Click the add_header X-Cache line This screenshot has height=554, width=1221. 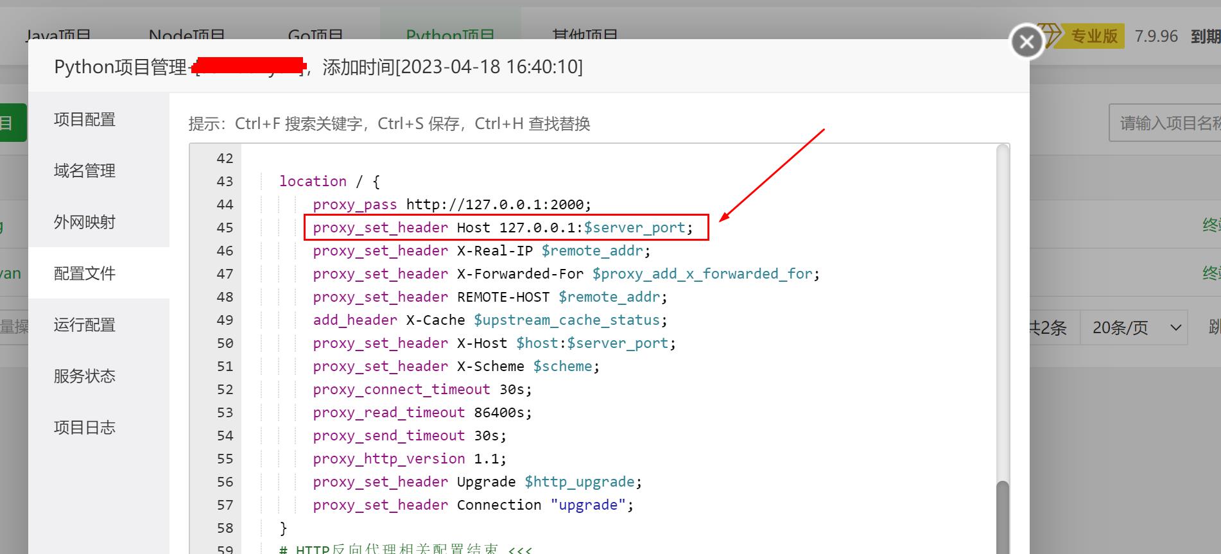pyautogui.click(x=490, y=320)
